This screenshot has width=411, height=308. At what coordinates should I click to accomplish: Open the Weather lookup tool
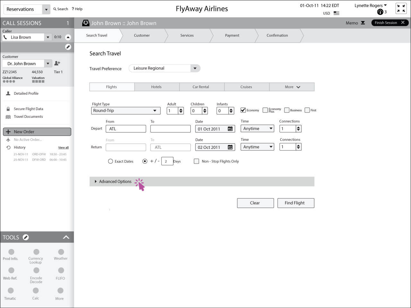point(60,252)
